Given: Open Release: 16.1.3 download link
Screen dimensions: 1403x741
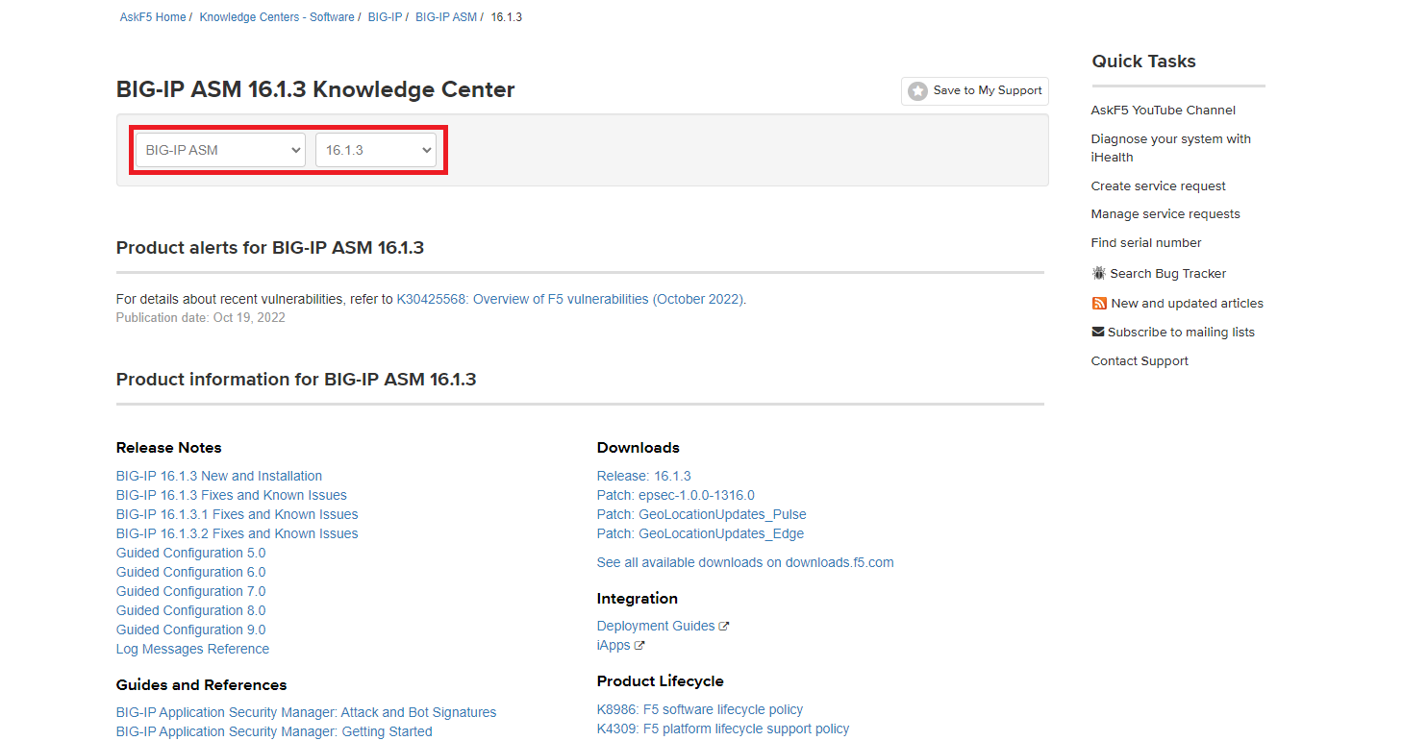Looking at the screenshot, I should (643, 476).
